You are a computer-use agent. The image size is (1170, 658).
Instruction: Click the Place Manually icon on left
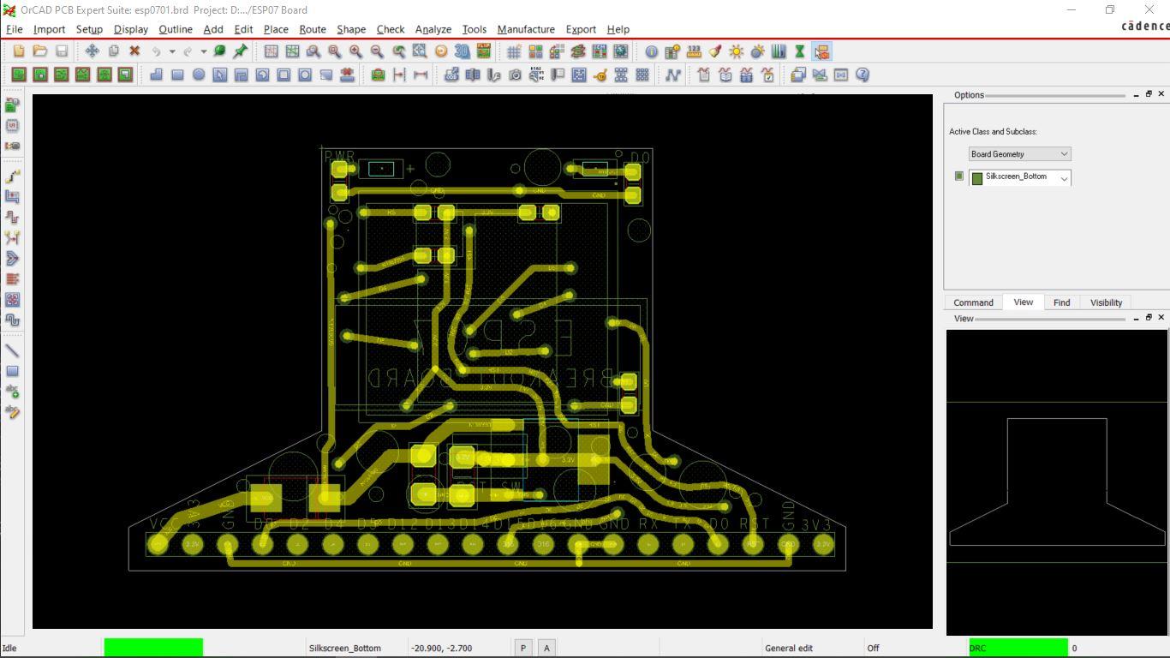(x=12, y=105)
